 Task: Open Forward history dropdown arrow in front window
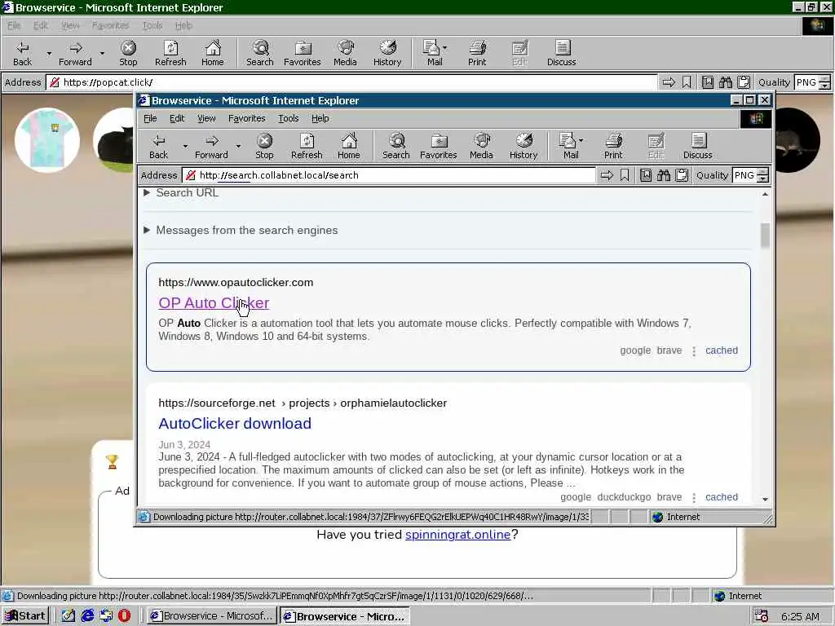[x=238, y=146]
